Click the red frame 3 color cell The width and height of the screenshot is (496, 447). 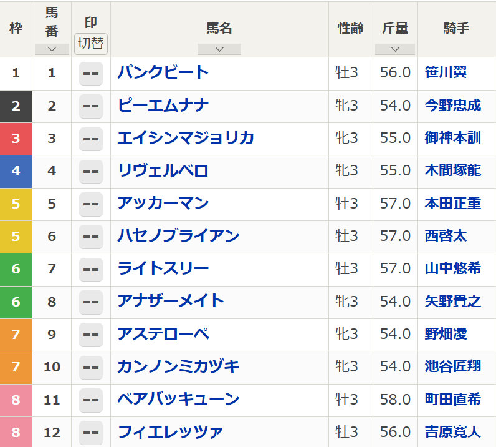pyautogui.click(x=16, y=139)
